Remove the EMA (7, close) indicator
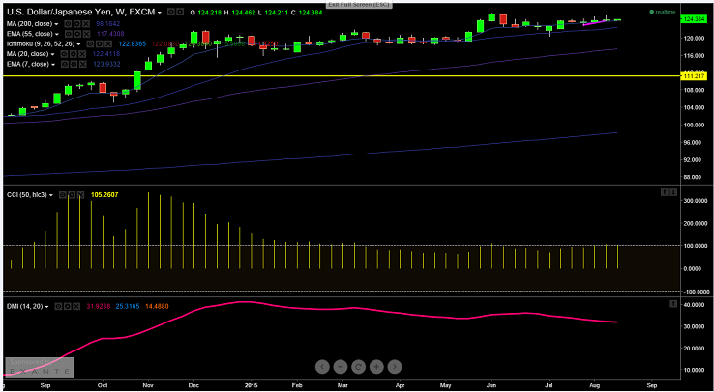The width and height of the screenshot is (714, 392). tap(83, 64)
